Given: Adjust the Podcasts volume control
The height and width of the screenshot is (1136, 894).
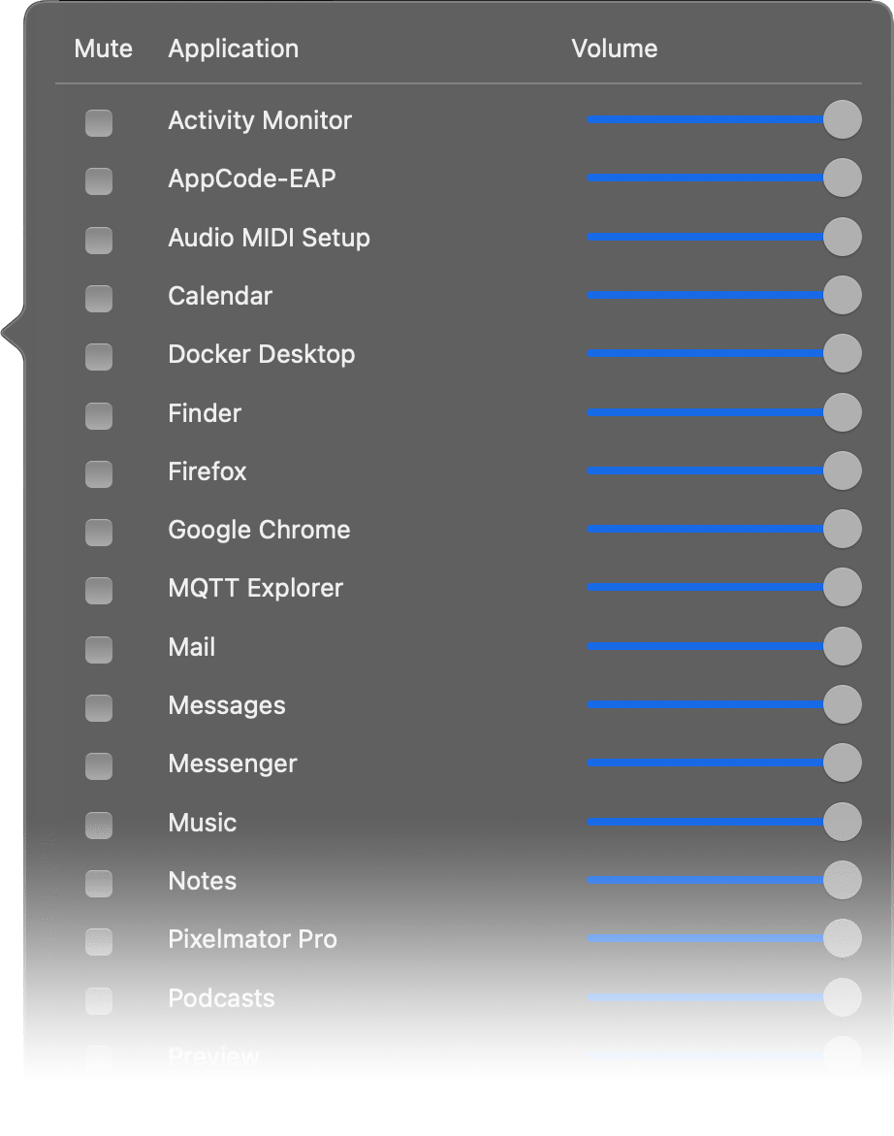Looking at the screenshot, I should point(842,997).
